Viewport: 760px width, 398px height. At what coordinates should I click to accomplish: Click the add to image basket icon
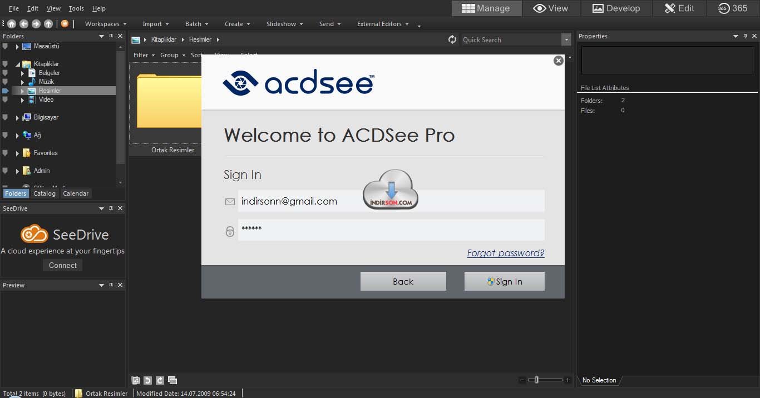coord(135,380)
